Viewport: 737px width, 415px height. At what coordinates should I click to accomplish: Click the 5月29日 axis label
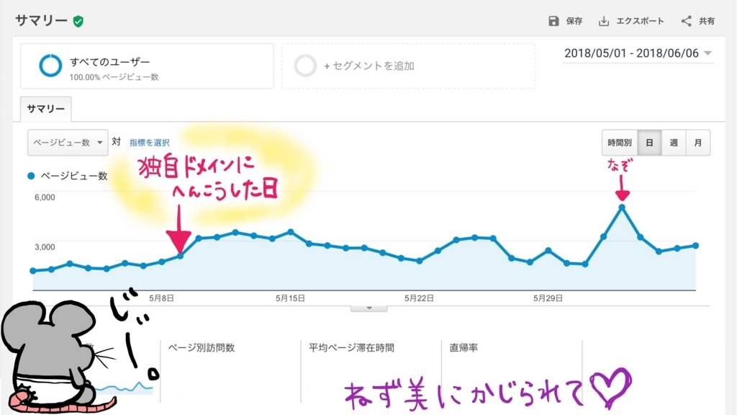(x=548, y=298)
